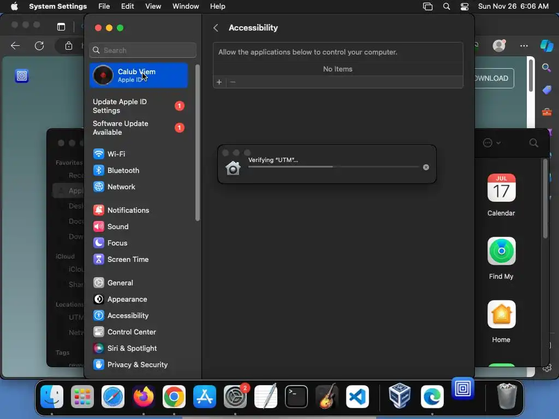Viewport: 559px width, 419px height.
Task: Open Launchpad from the Dock
Action: point(82,397)
